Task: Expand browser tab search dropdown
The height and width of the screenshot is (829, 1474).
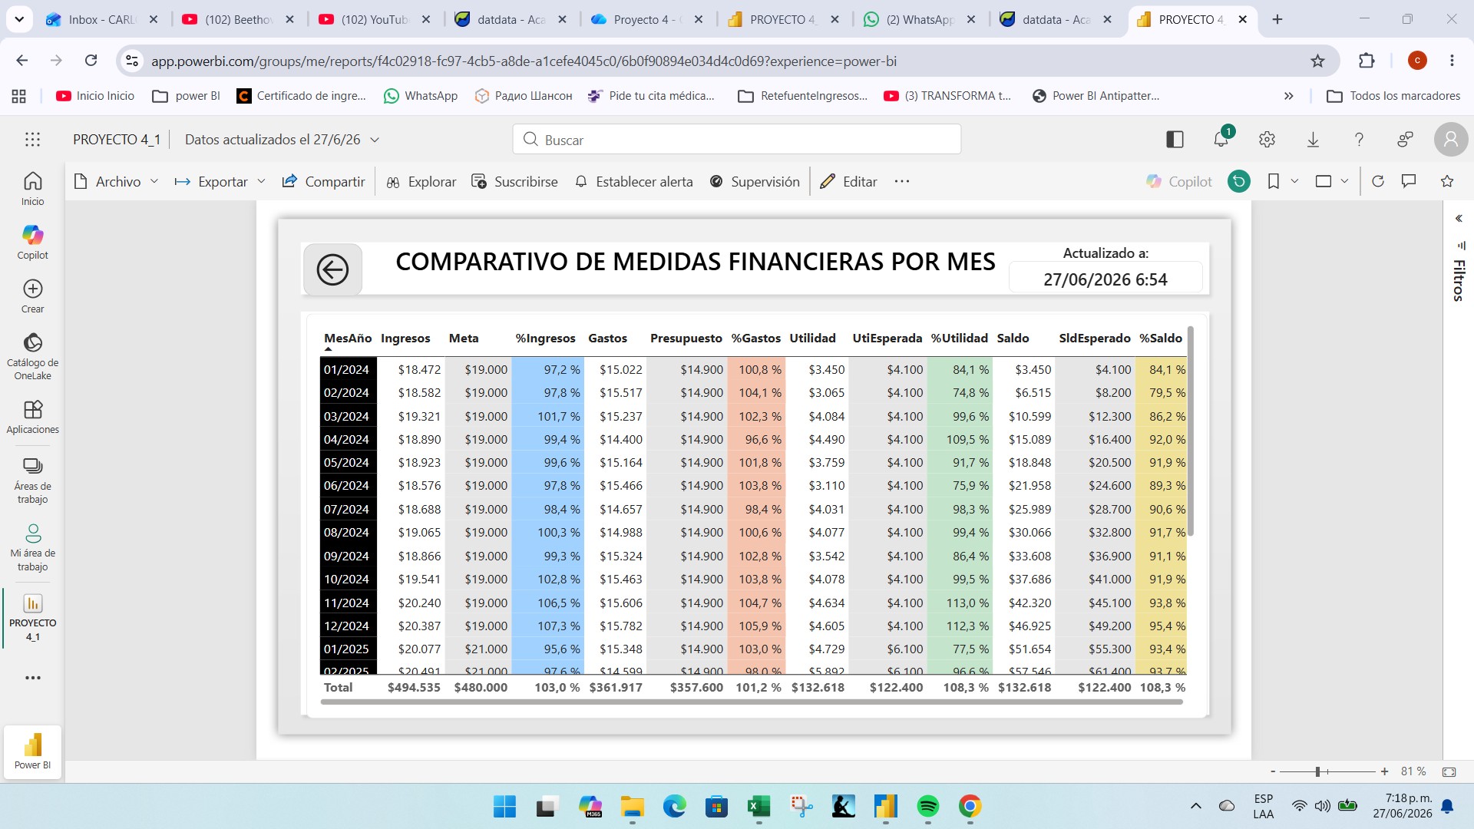Action: coord(19,19)
